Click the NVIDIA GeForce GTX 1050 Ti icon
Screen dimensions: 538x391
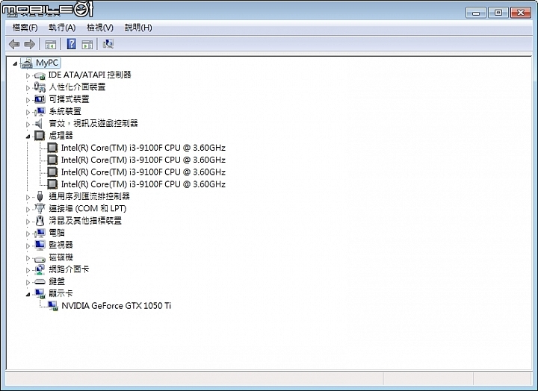pos(52,306)
